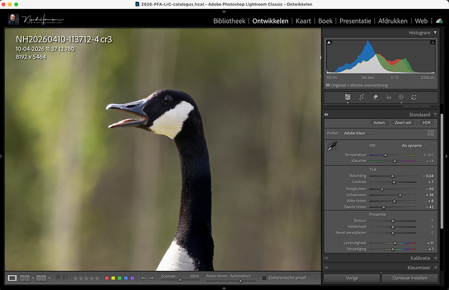
Task: Open the Masking tool
Action: pyautogui.click(x=401, y=97)
